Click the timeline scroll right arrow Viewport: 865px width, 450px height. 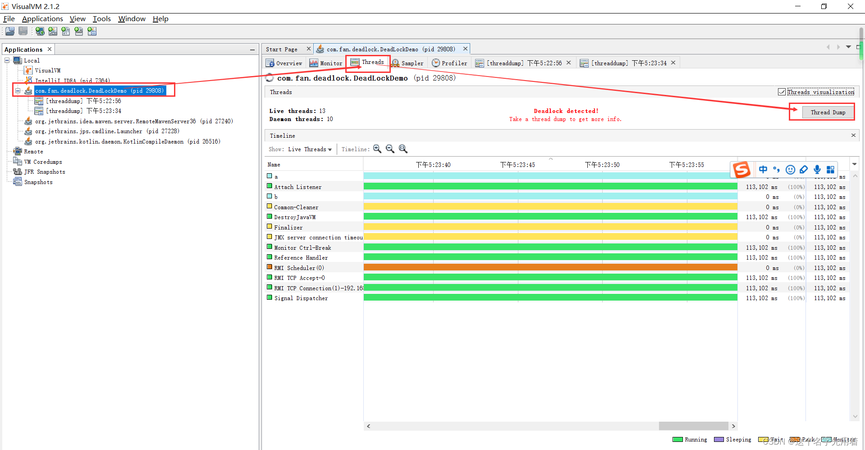(733, 426)
